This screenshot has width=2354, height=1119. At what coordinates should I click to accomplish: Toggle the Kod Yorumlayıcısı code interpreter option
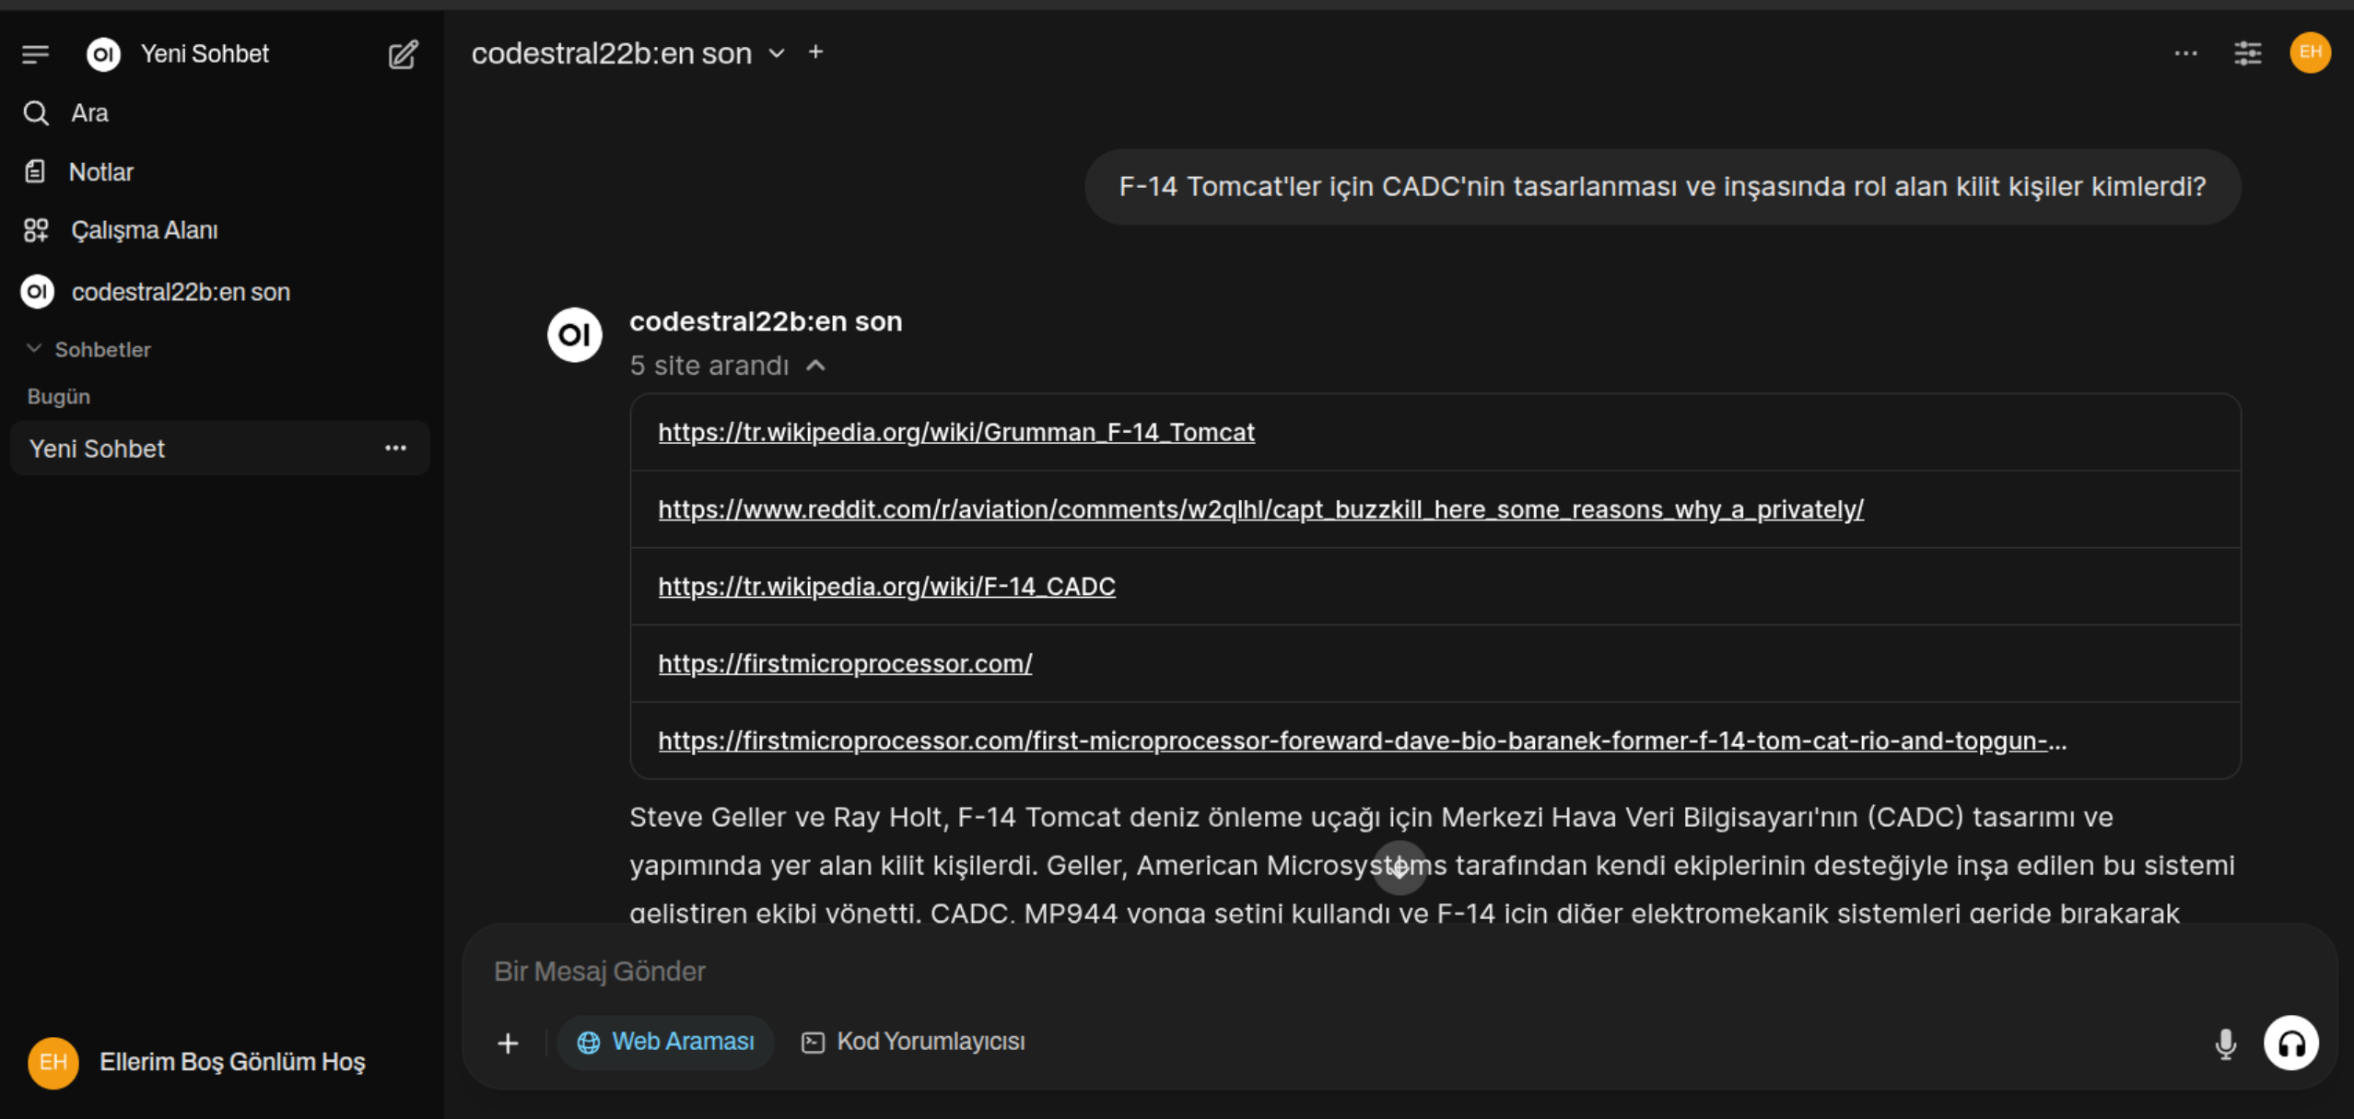913,1042
